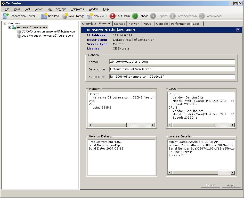
Task: Open the Console tab
Action: pos(162,24)
